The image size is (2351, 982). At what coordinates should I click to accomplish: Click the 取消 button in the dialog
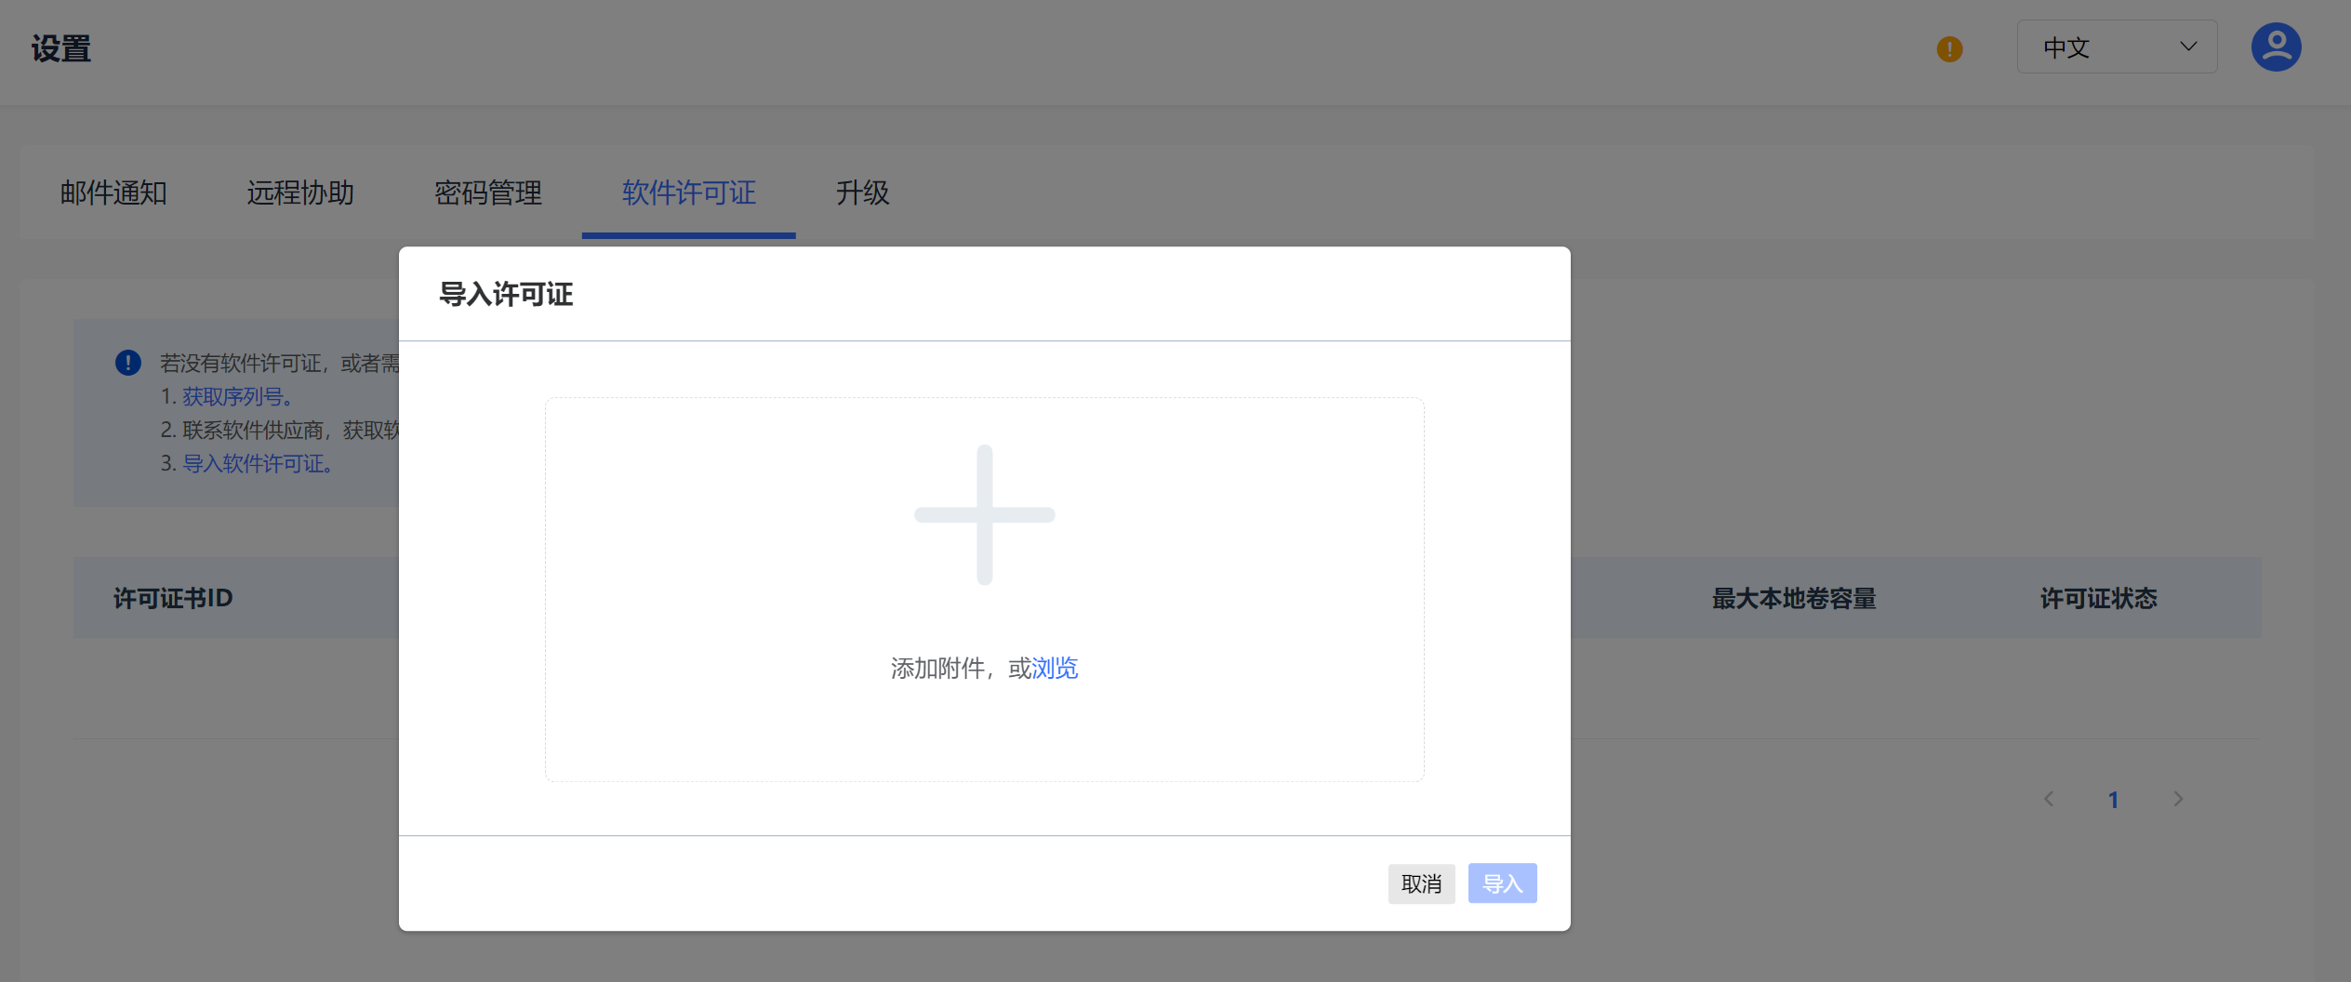pyautogui.click(x=1421, y=883)
